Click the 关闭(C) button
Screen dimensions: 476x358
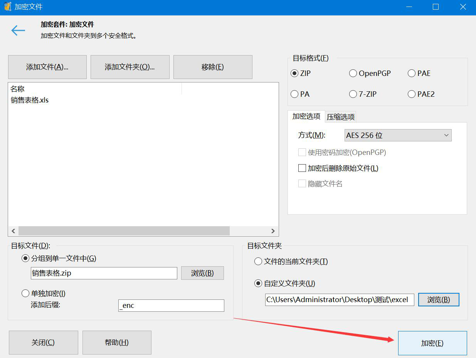[x=43, y=343]
